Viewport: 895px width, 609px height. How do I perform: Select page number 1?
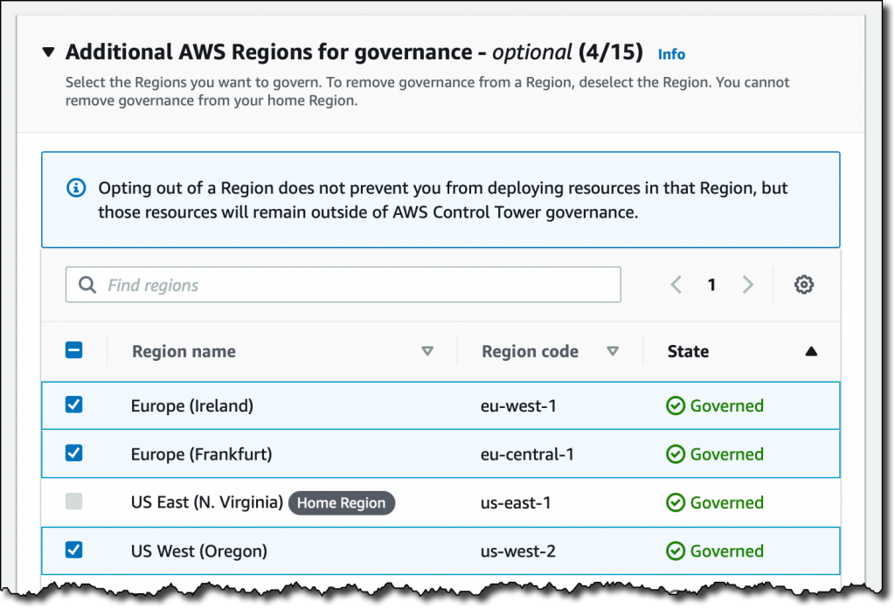711,284
